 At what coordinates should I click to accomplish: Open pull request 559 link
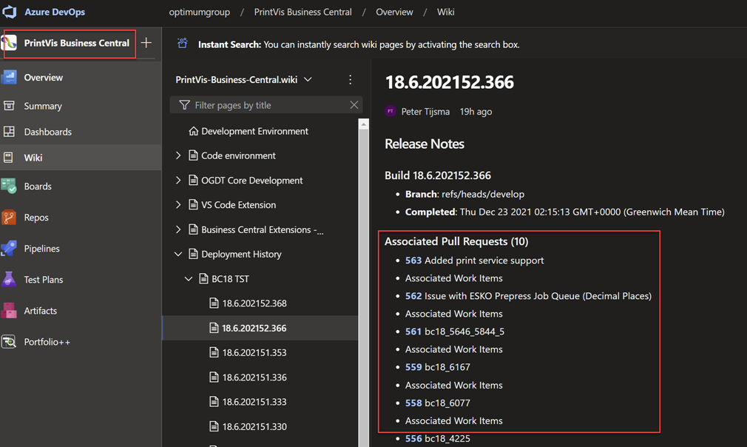point(413,367)
